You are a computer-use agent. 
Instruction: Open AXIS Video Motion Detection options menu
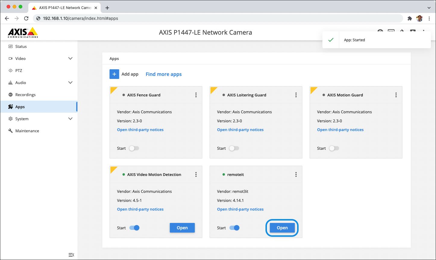tap(196, 174)
